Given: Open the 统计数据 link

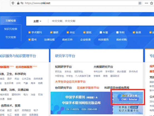Looking at the screenshot, I should click(121, 72).
